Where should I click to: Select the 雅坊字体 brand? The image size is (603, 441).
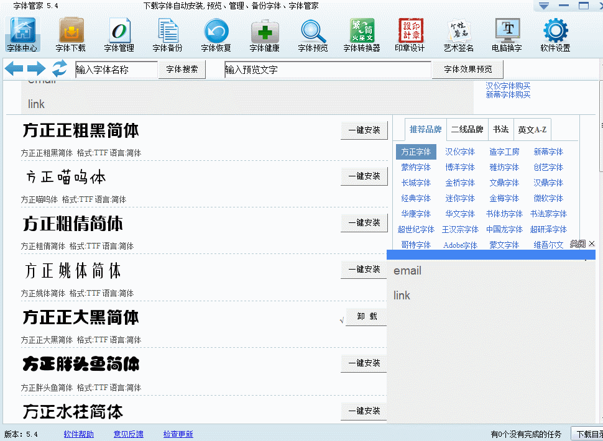[504, 168]
